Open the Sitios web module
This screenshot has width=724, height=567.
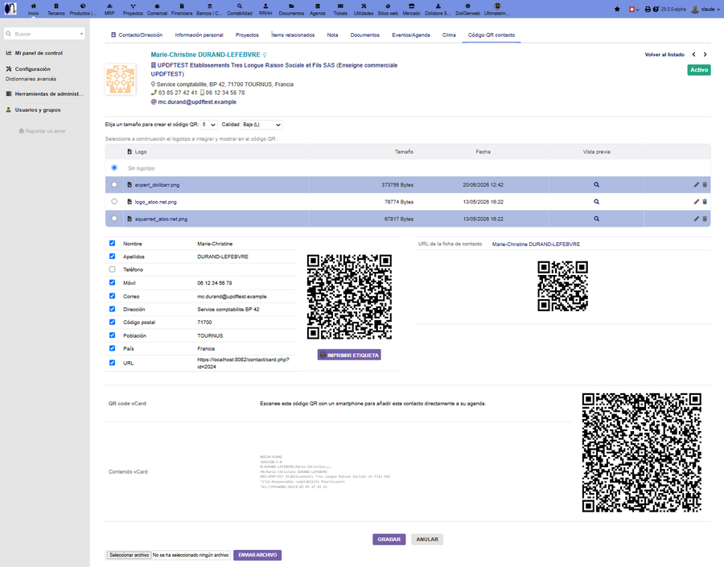click(388, 6)
